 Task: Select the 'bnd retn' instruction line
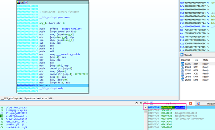click(52, 86)
